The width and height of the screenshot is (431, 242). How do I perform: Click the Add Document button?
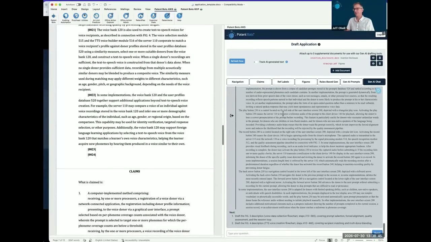click(341, 71)
